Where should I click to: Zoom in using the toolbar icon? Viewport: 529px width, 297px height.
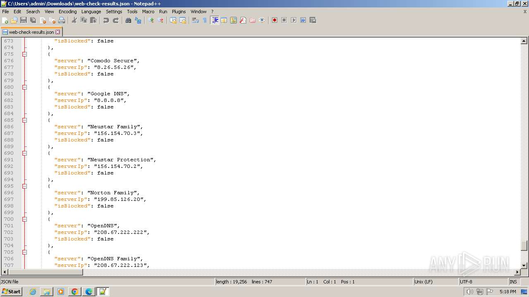click(151, 20)
